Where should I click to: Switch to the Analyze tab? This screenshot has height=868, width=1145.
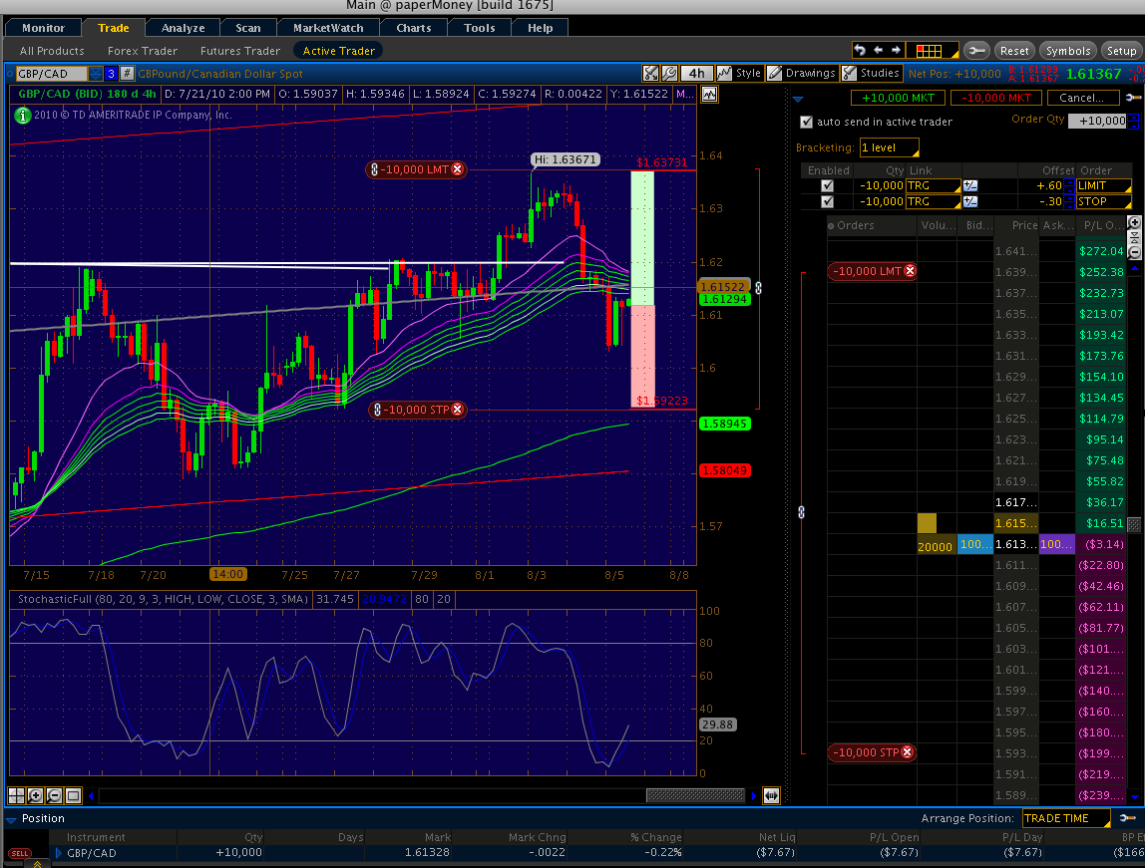183,28
